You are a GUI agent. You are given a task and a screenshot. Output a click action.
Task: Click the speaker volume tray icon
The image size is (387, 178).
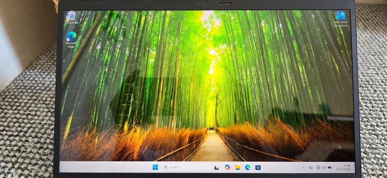point(324,168)
